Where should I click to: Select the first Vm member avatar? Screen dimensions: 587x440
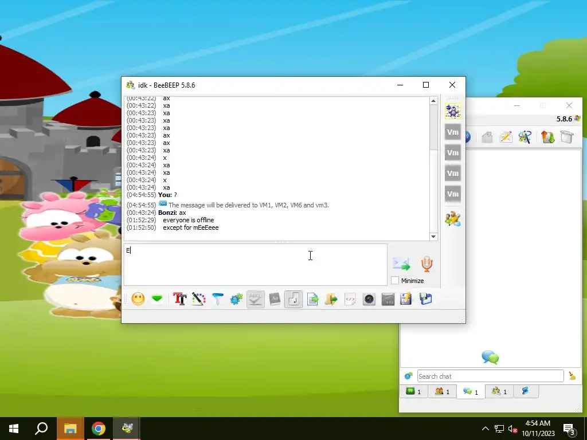click(453, 132)
